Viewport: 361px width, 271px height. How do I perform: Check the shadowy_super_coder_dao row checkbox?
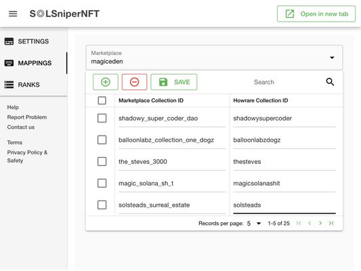pyautogui.click(x=102, y=118)
